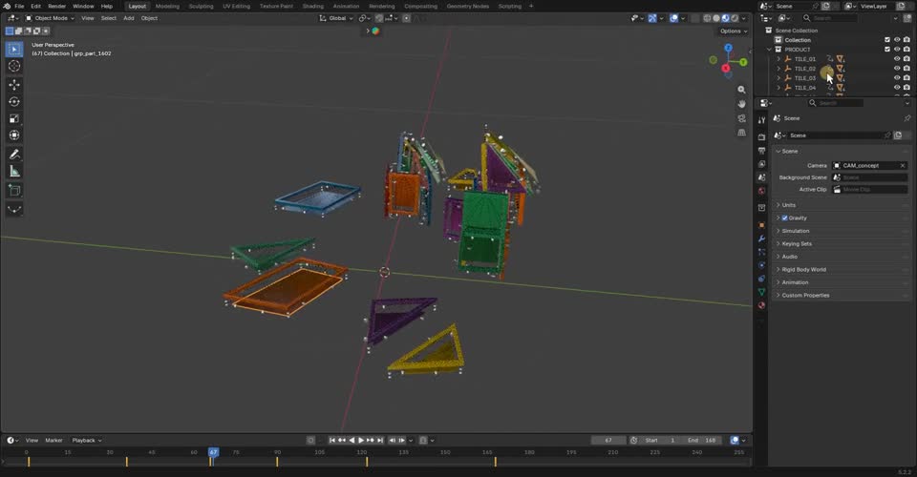Expand the TILE_03 tree row
Viewport: 917px width, 477px height.
pyautogui.click(x=778, y=78)
